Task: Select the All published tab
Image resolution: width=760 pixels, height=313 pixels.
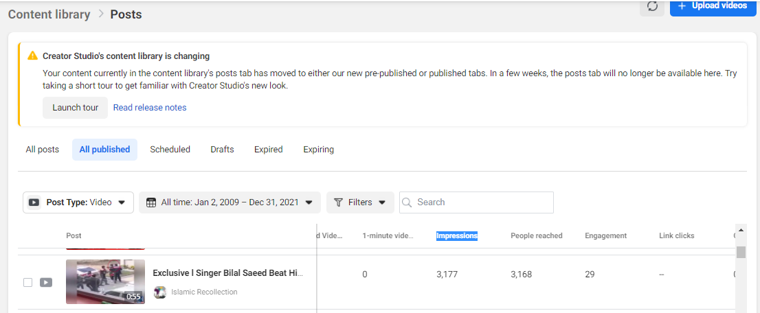Action: pos(104,150)
